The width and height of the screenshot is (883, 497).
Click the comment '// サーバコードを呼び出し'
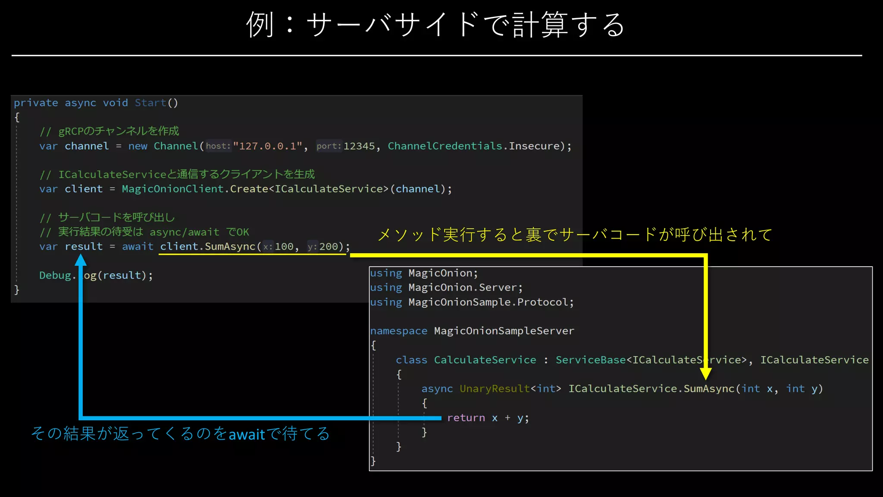[107, 217]
